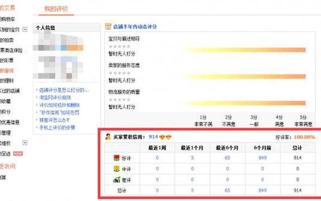Open the 的积分 sidebar item
321x201 pixels.
pyautogui.click(x=5, y=112)
